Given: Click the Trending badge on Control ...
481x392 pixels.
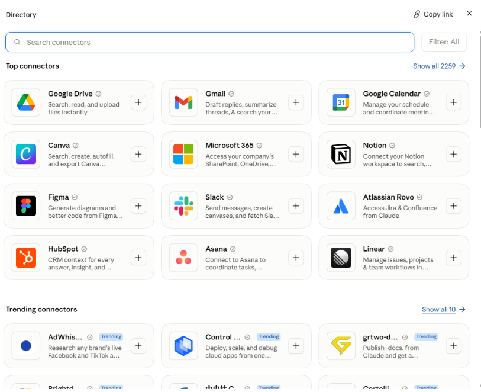Looking at the screenshot, I should (x=269, y=337).
